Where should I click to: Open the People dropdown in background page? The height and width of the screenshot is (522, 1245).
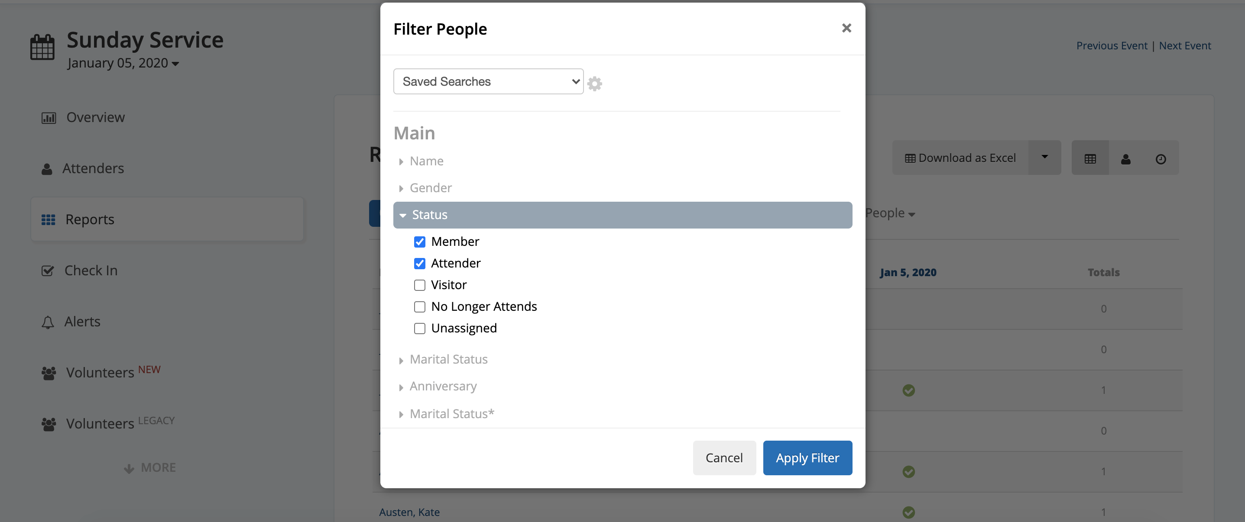pyautogui.click(x=889, y=213)
